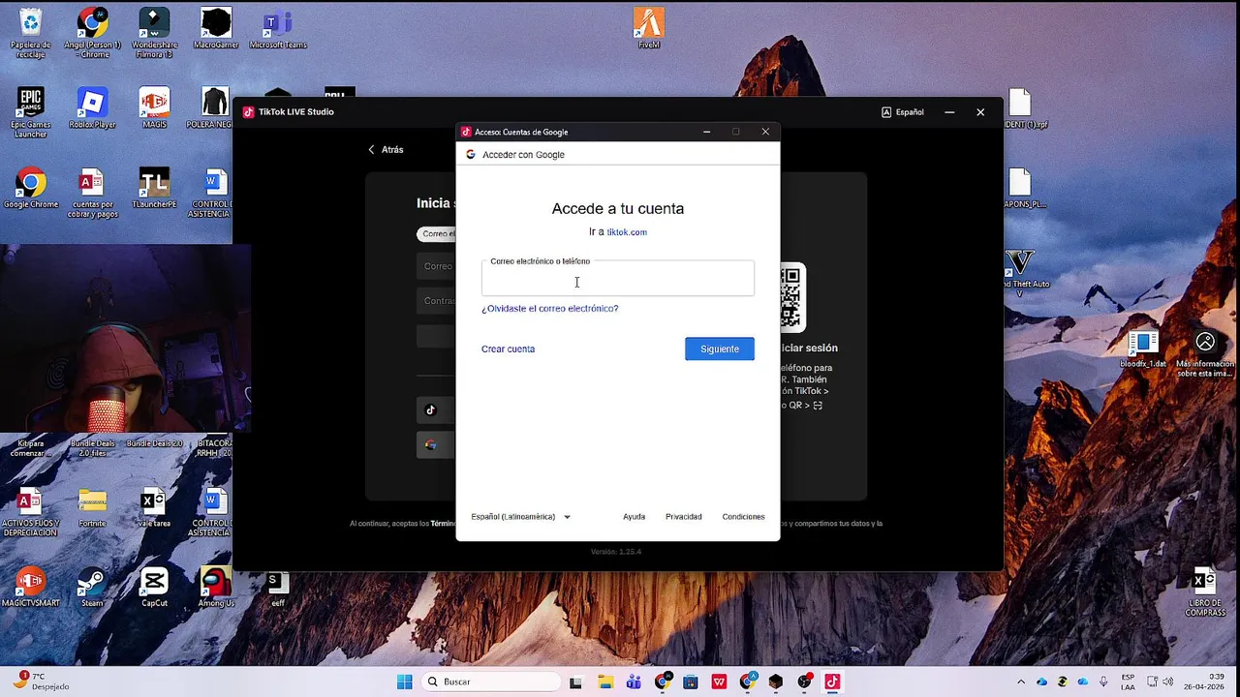The width and height of the screenshot is (1240, 697).
Task: Open Microsoft Store in the taskbar
Action: 690,682
